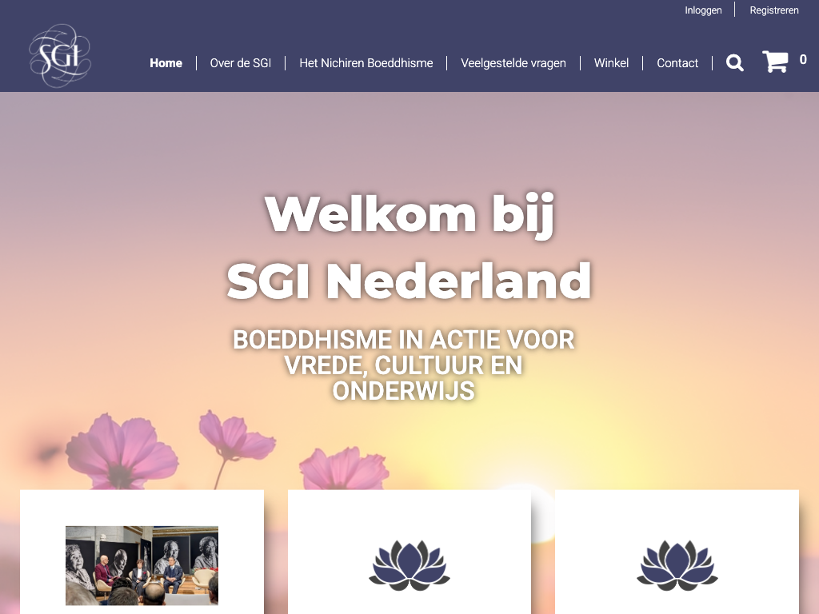Open the Contact page
Screen dimensions: 819x614
[677, 63]
